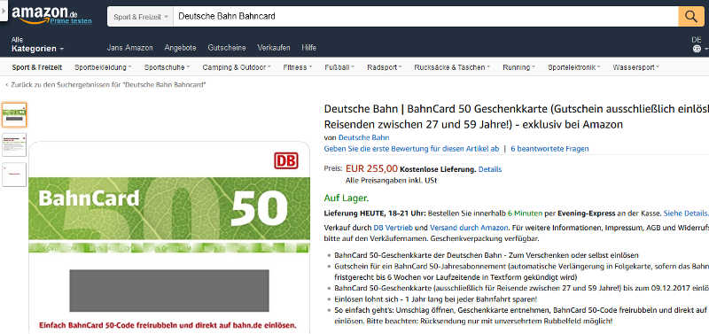Open DB Vertrieb seller link
Image resolution: width=709 pixels, height=334 pixels.
[x=393, y=228]
